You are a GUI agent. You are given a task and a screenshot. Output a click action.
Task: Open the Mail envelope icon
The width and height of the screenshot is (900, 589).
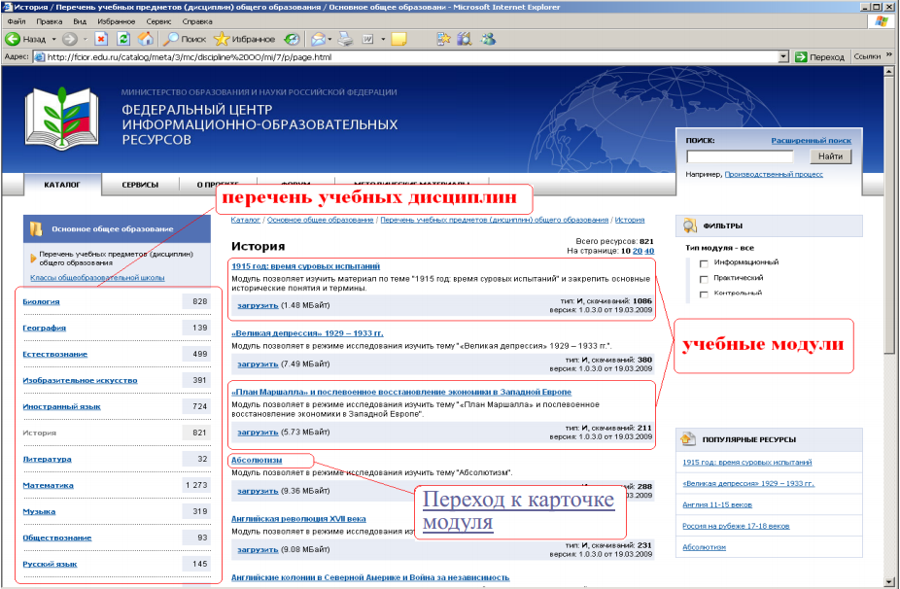point(318,39)
